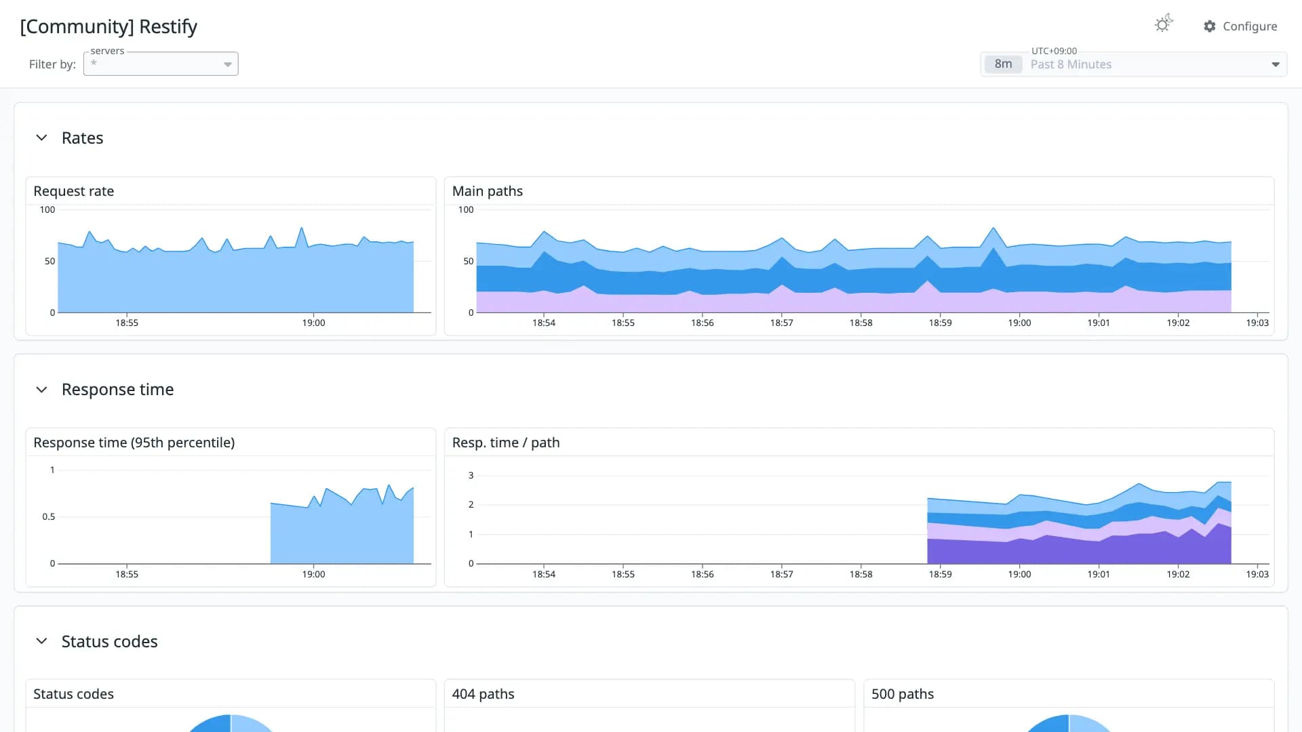Collapse the Response time section chevron
The height and width of the screenshot is (732, 1302).
click(41, 390)
